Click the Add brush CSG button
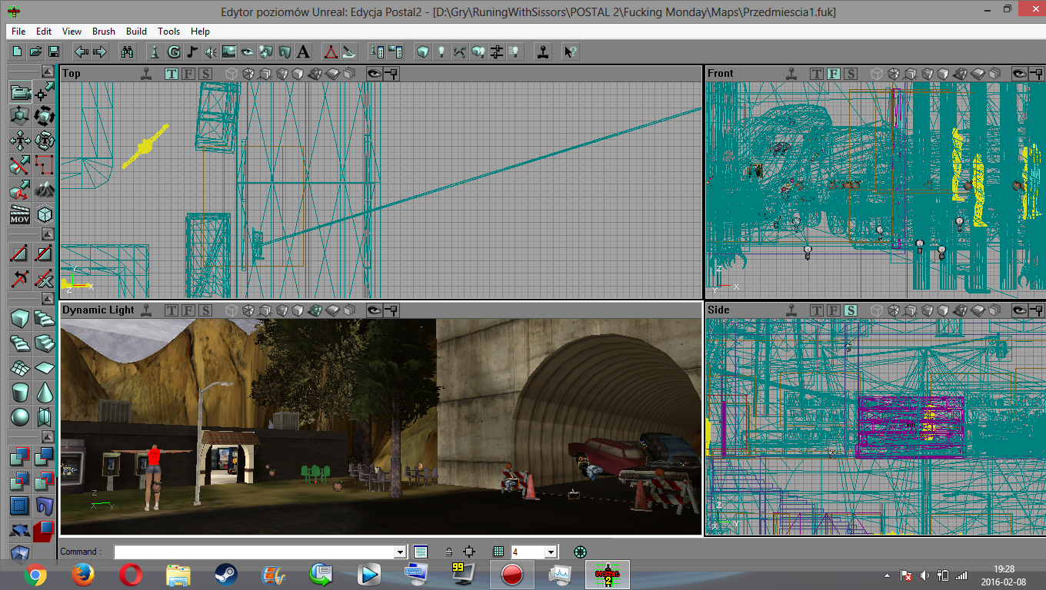 pos(20,458)
